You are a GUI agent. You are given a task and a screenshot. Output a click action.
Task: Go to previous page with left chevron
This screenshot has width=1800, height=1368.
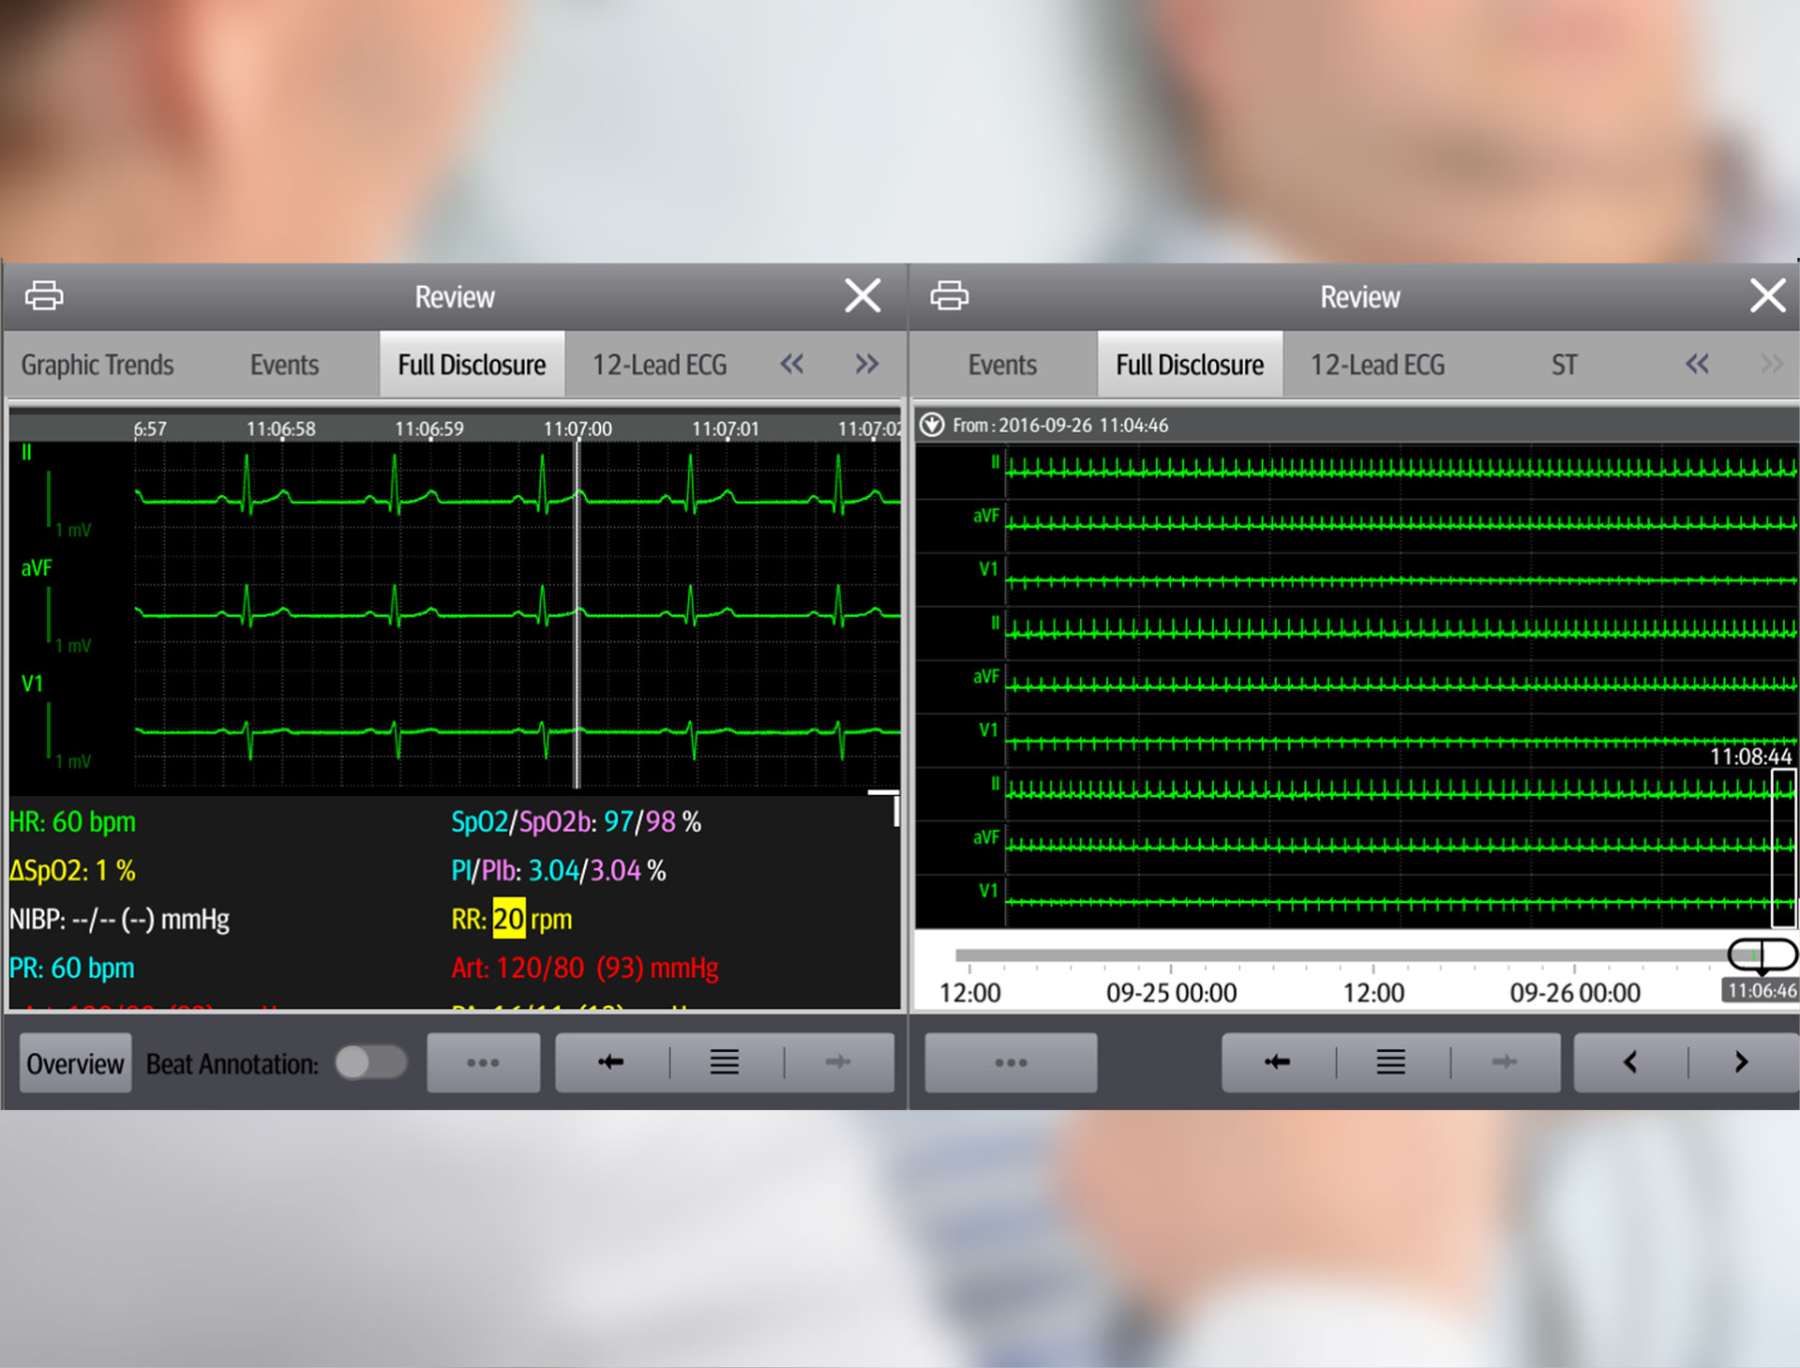click(x=1630, y=1062)
